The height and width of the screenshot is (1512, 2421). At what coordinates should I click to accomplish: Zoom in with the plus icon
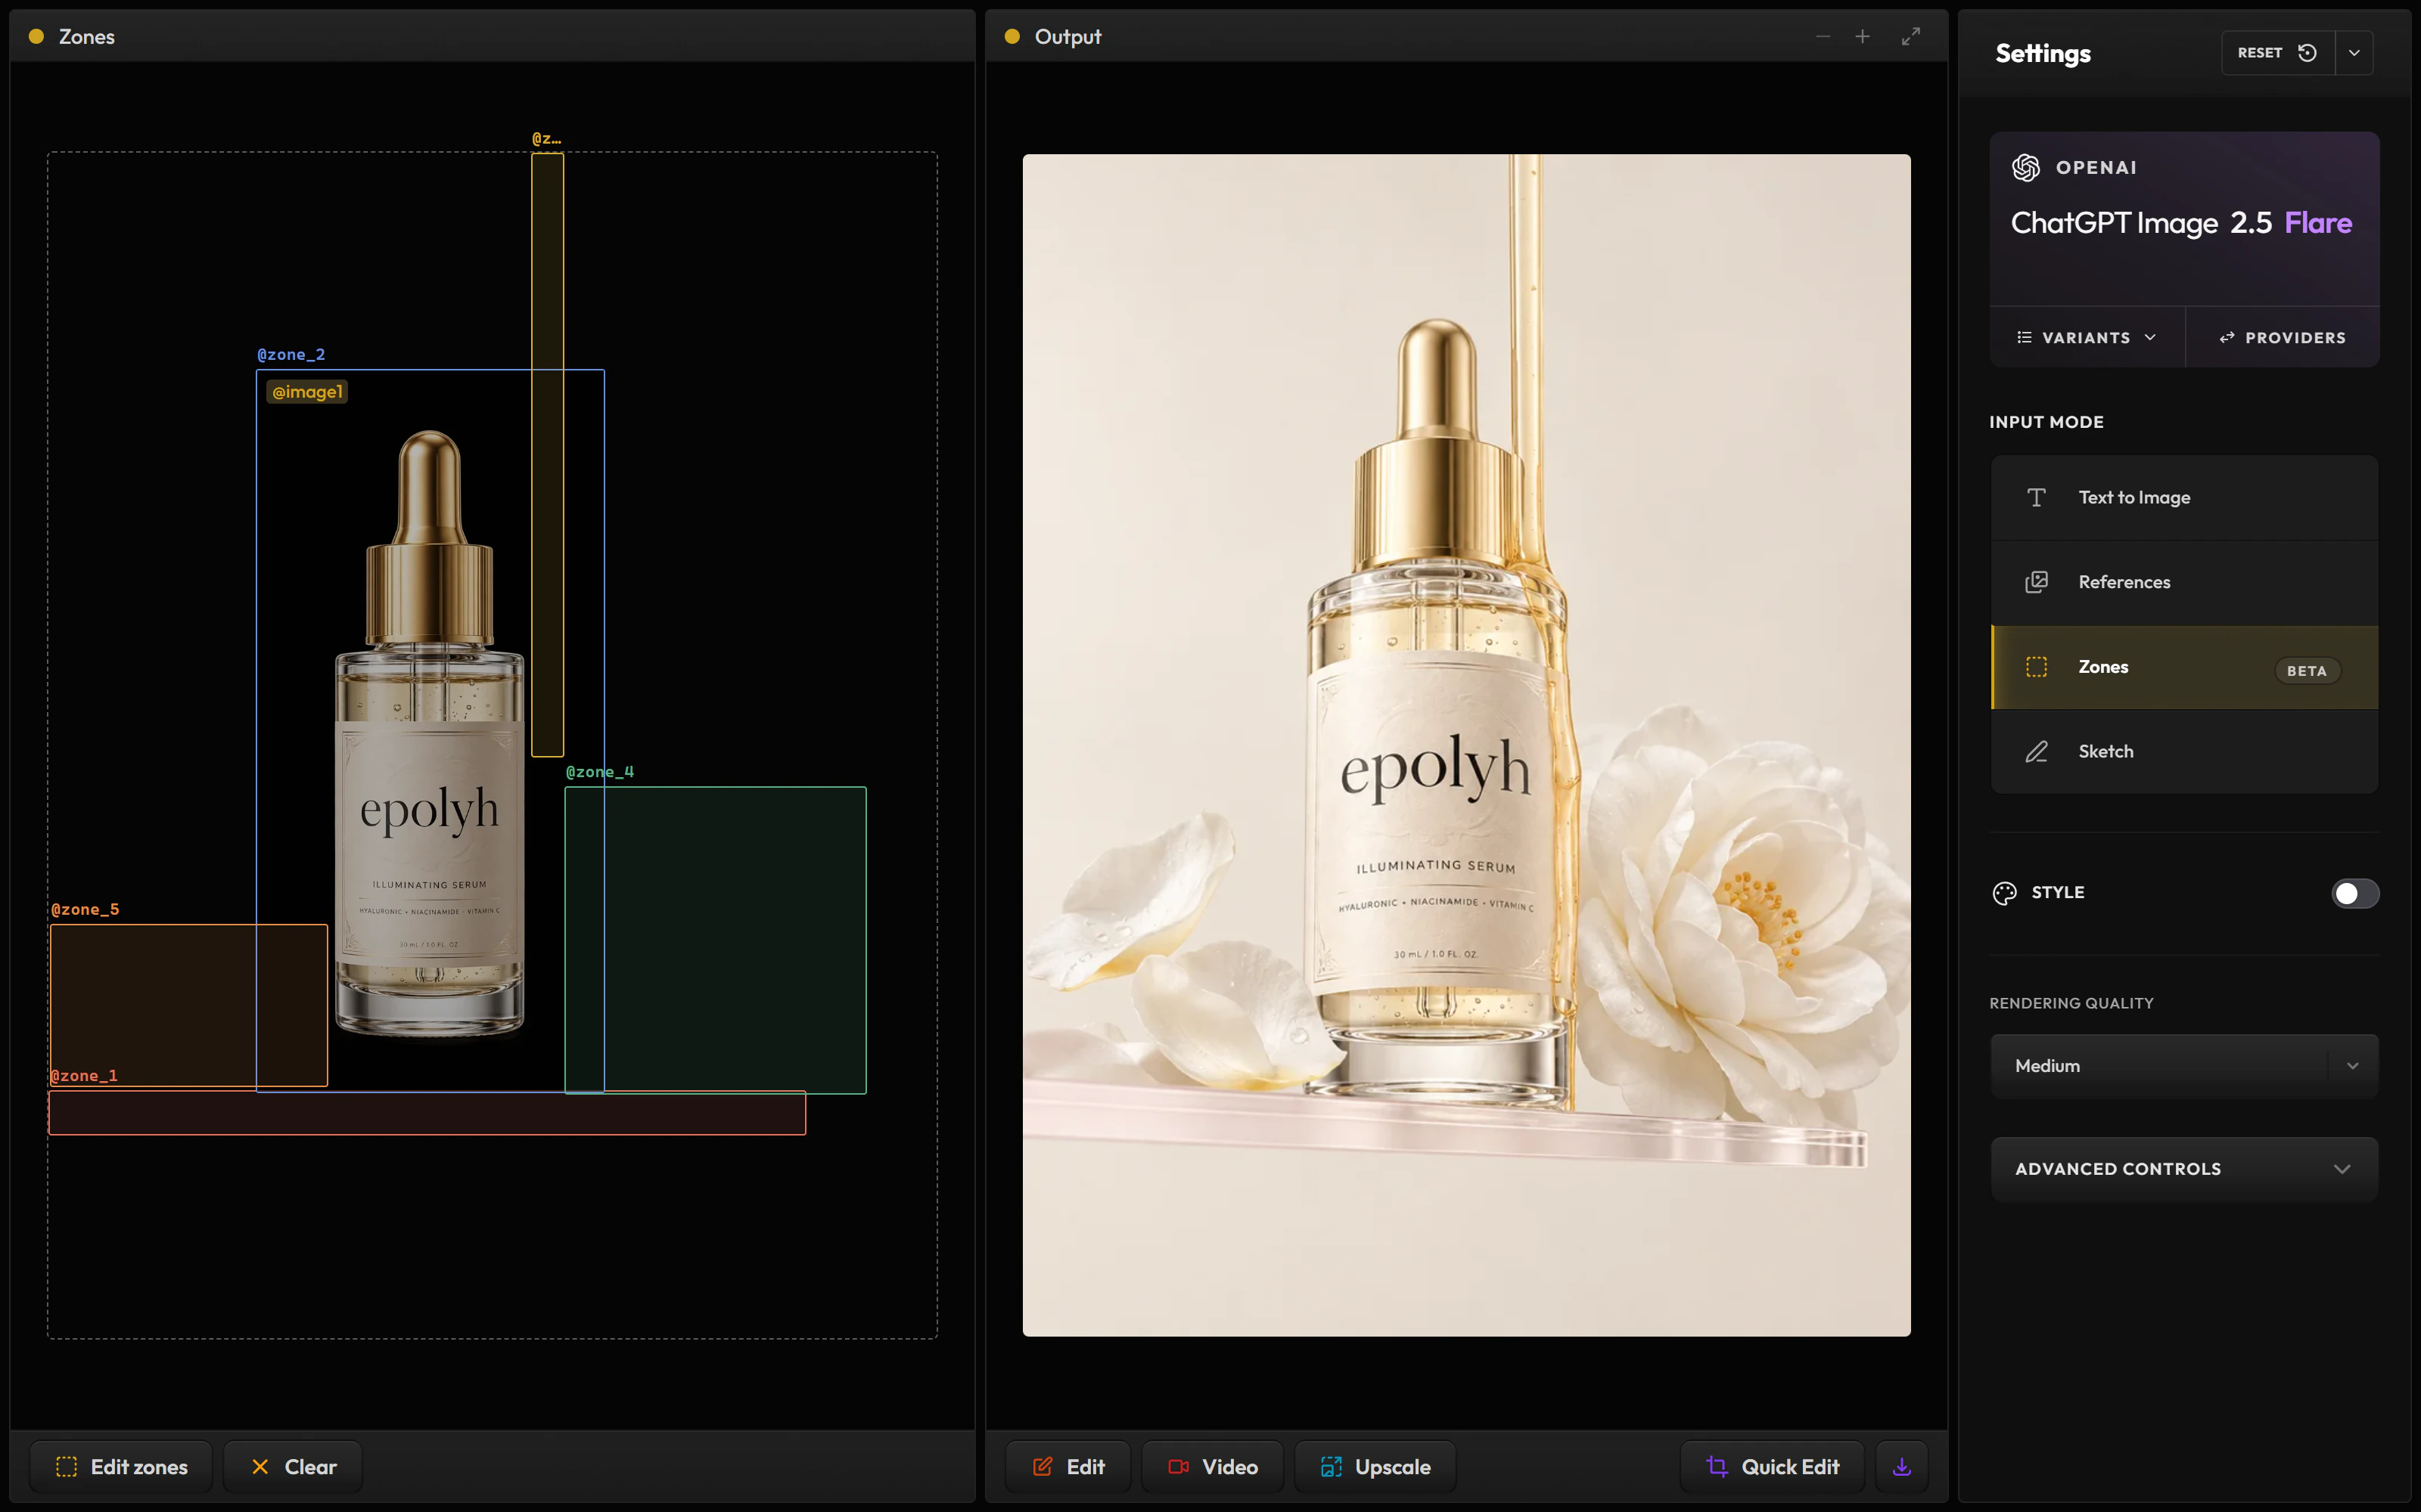pos(1862,36)
